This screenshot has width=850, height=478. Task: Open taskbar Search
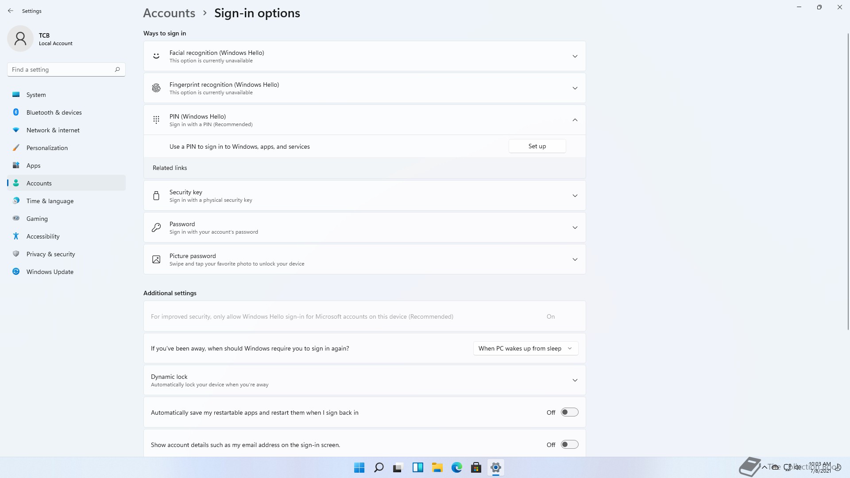pyautogui.click(x=379, y=467)
